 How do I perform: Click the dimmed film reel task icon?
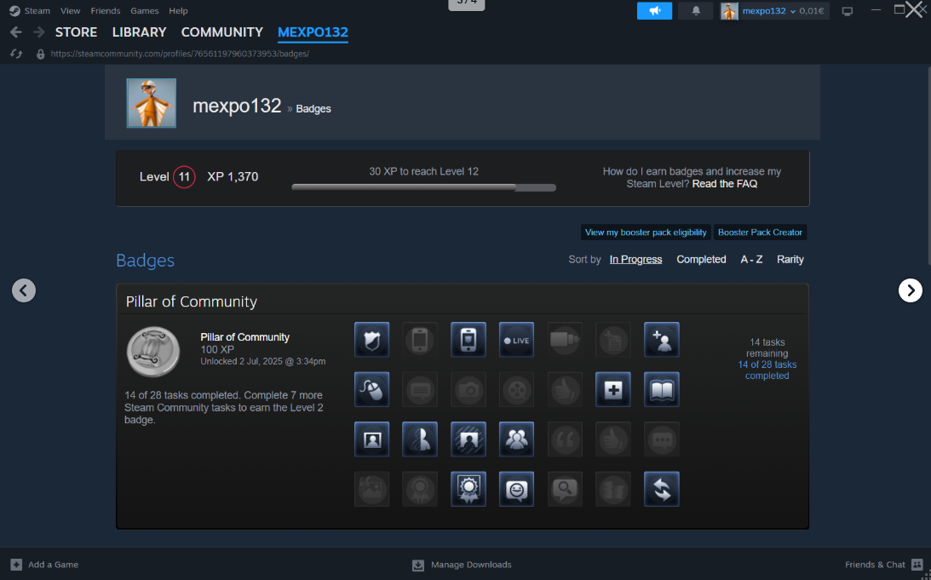coord(516,389)
